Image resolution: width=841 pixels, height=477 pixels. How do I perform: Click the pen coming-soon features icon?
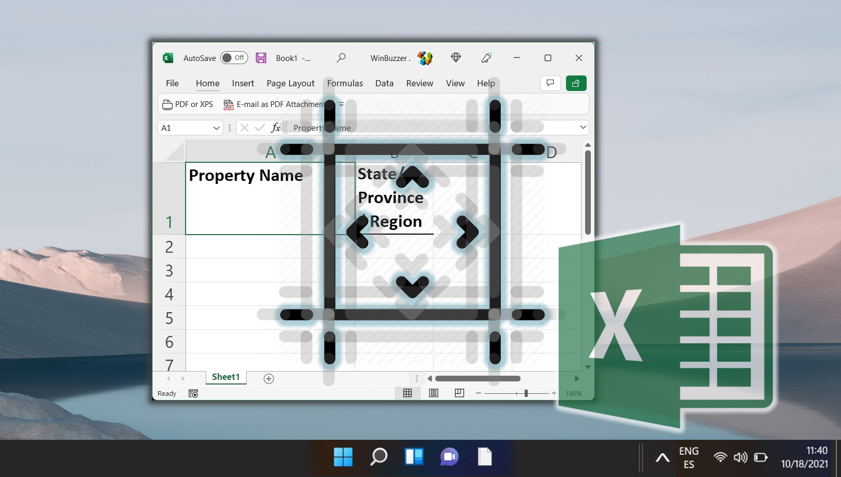click(486, 58)
